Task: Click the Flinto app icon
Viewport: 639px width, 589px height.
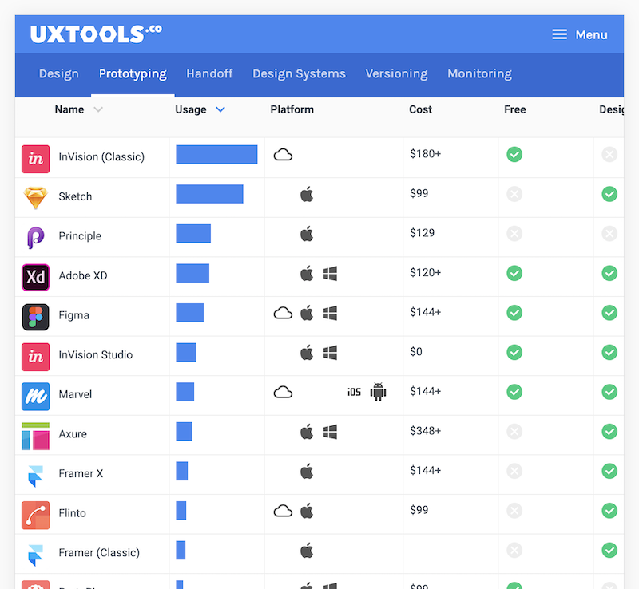Action: [35, 516]
